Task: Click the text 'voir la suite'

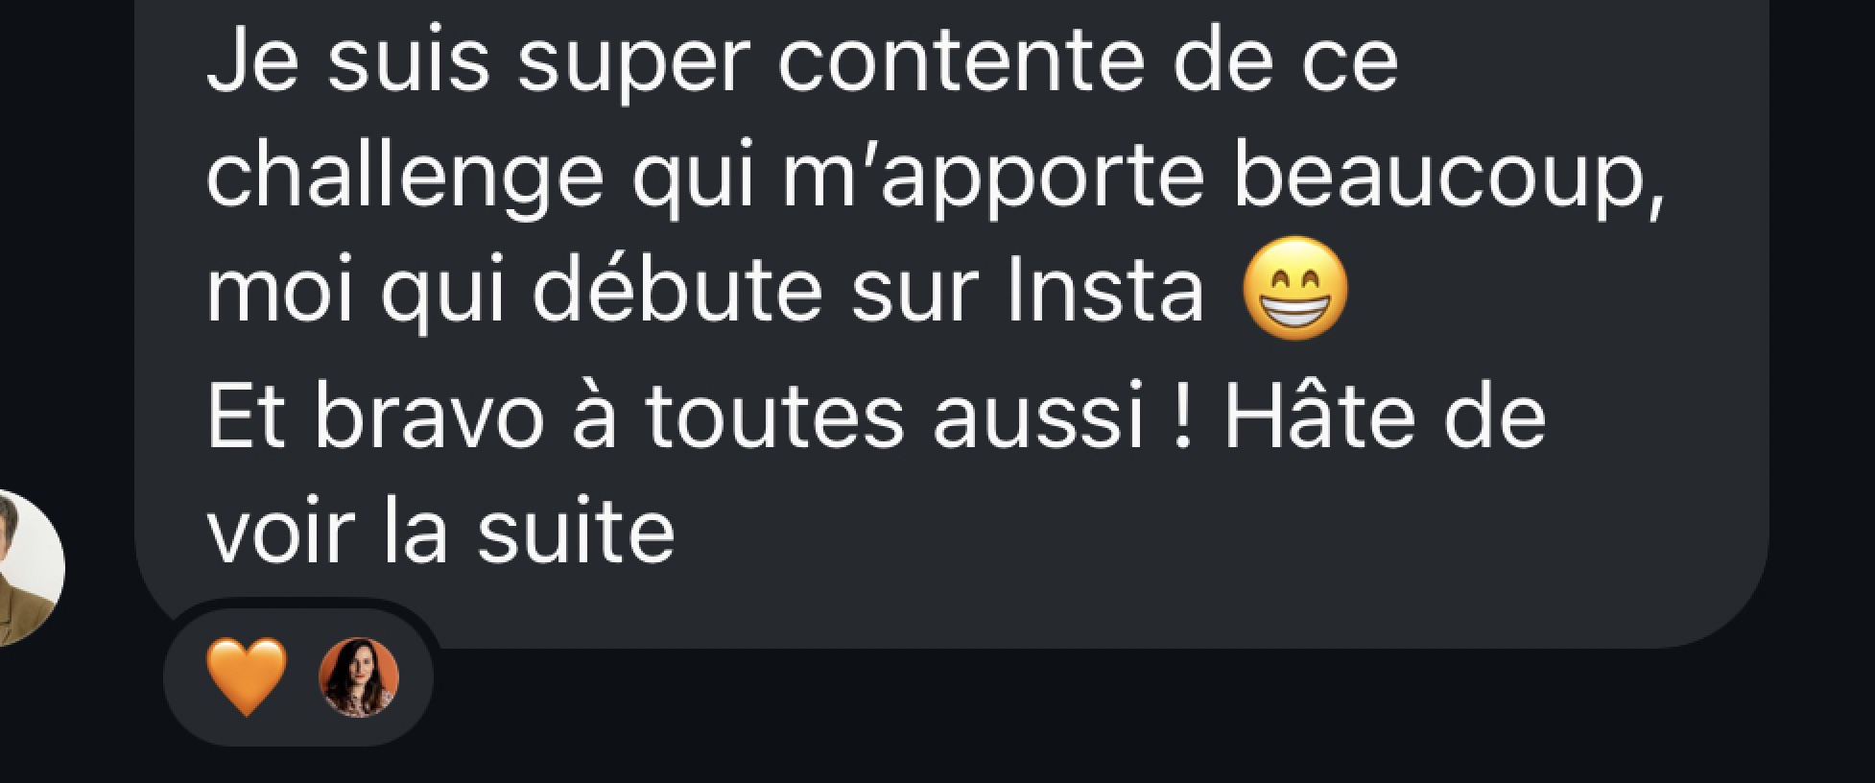Action: click(x=441, y=531)
